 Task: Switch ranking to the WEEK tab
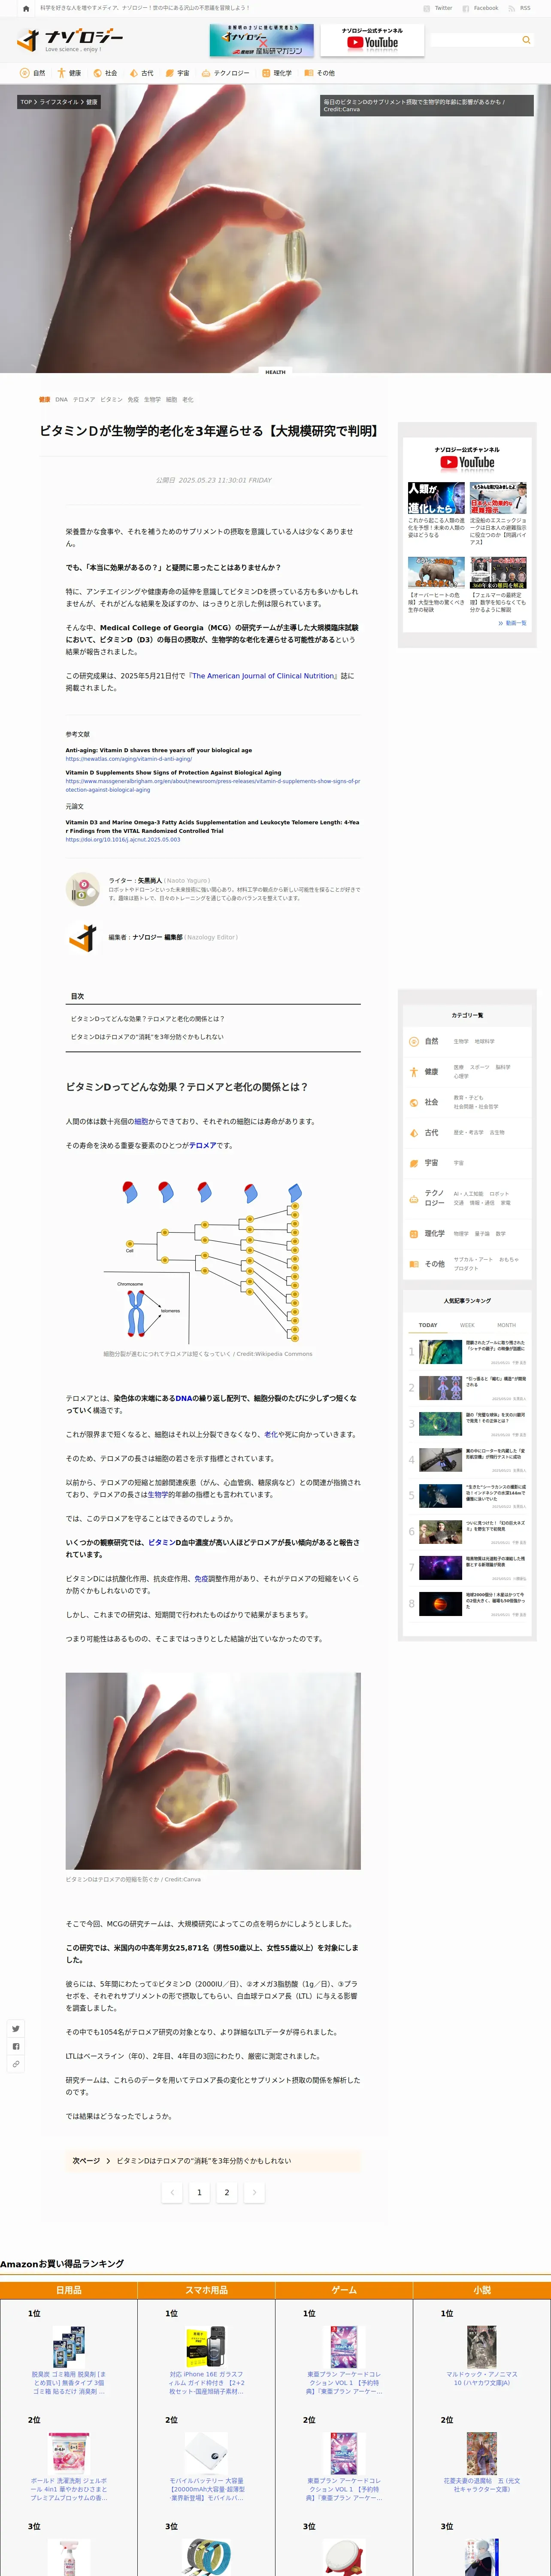[467, 1325]
